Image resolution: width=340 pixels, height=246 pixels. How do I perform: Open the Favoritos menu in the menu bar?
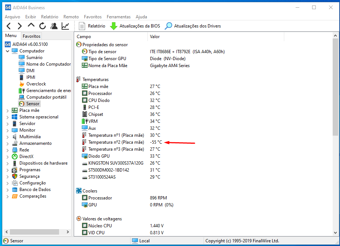pyautogui.click(x=93, y=17)
